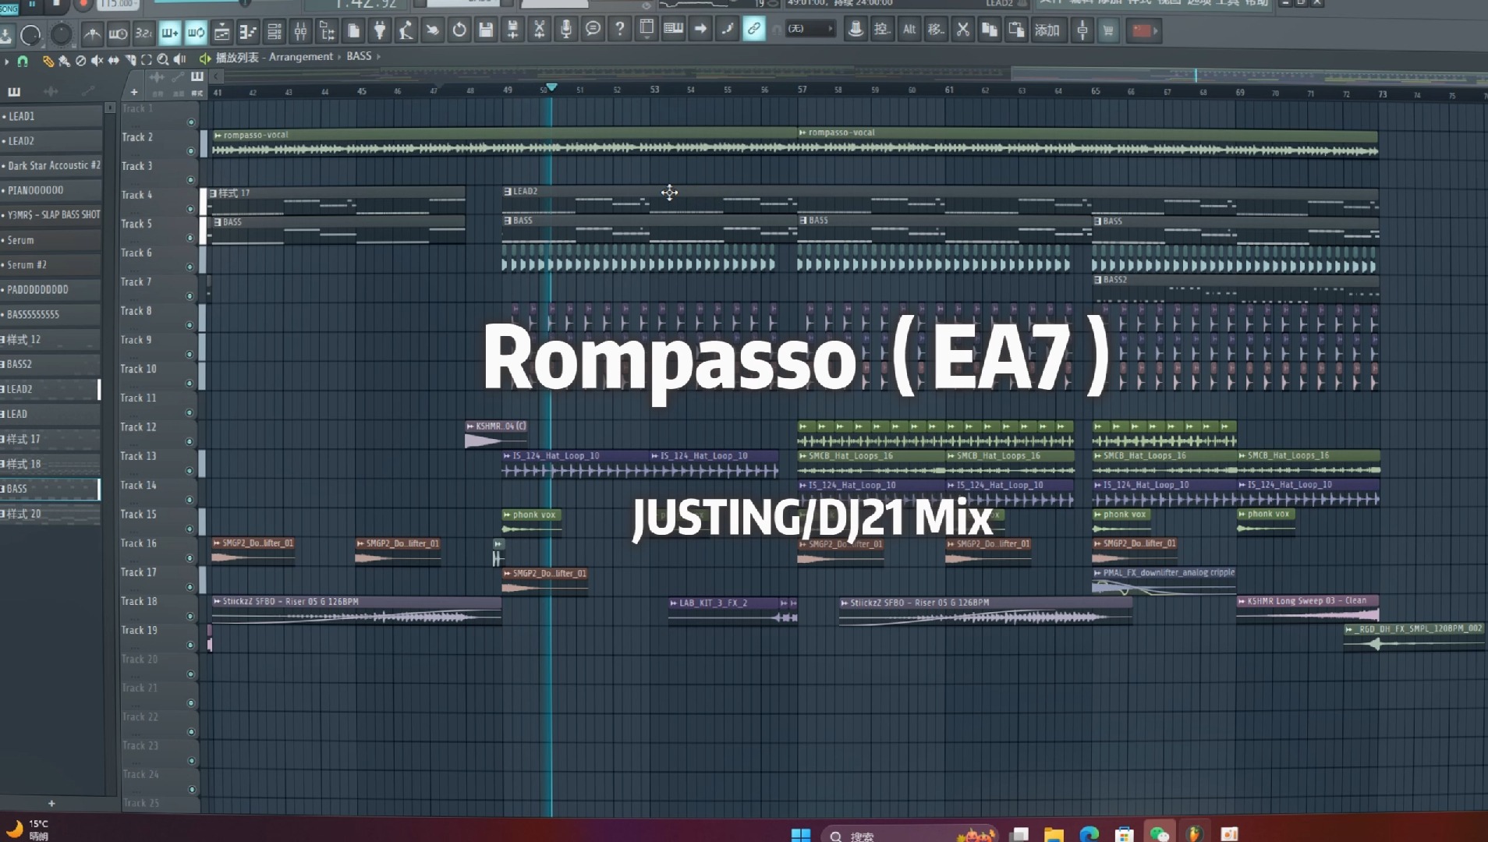Click the cut scissors icon

pos(963,30)
